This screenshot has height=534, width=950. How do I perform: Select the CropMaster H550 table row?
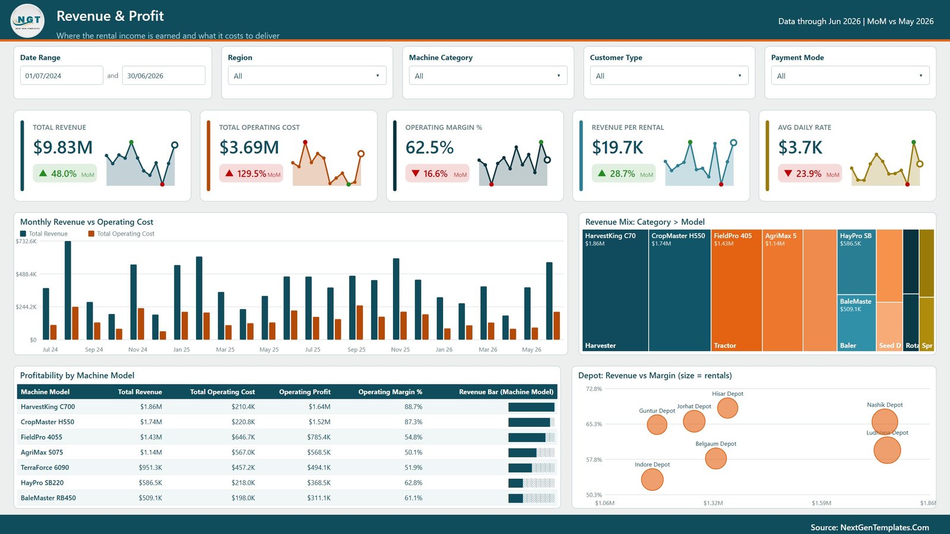coord(287,422)
